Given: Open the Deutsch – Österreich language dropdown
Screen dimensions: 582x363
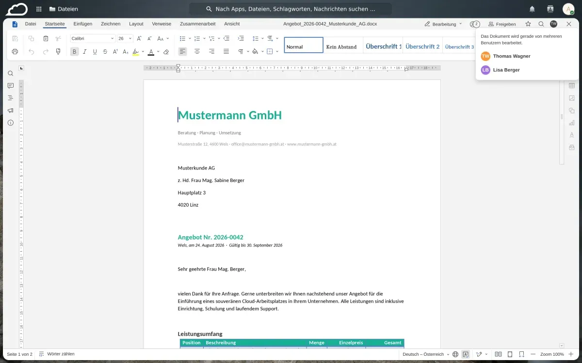Looking at the screenshot, I should coord(426,354).
